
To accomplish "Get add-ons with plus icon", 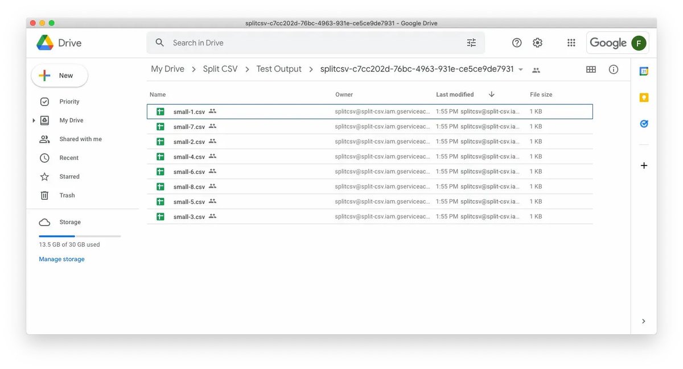I will 644,165.
